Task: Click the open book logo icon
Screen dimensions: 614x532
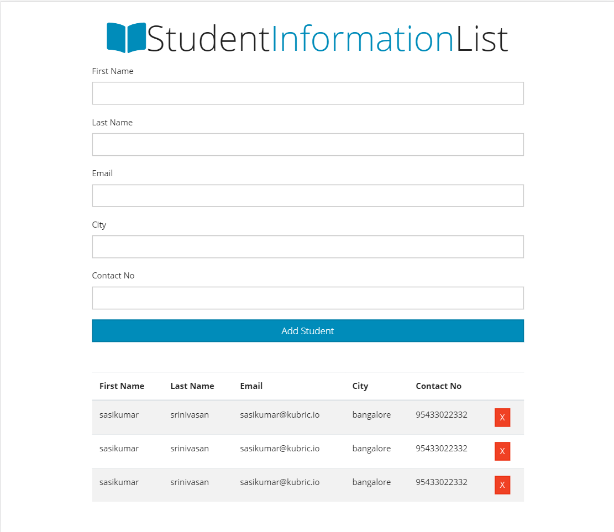Action: pos(127,38)
